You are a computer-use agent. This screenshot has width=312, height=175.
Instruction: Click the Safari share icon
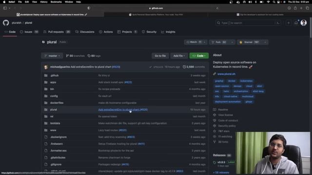click(295, 8)
